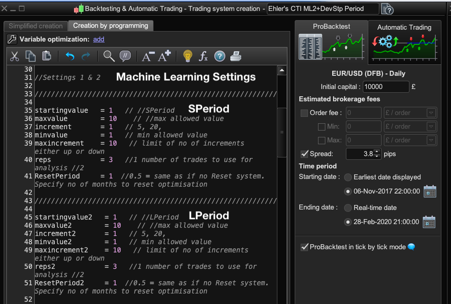Uncheck the Spread checkbox

[304, 154]
